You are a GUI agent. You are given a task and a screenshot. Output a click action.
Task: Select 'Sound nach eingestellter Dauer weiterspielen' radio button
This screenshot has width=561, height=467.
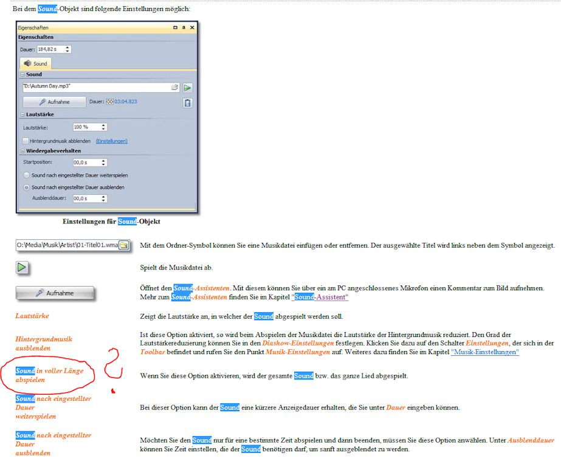click(27, 175)
